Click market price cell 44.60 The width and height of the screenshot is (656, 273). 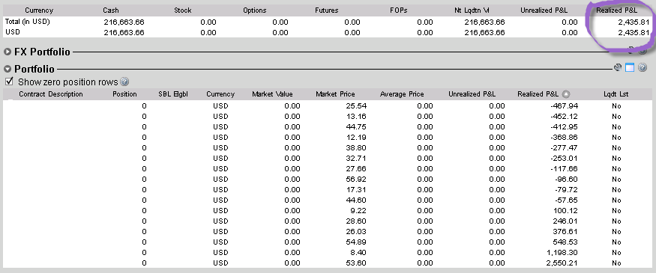(x=356, y=200)
